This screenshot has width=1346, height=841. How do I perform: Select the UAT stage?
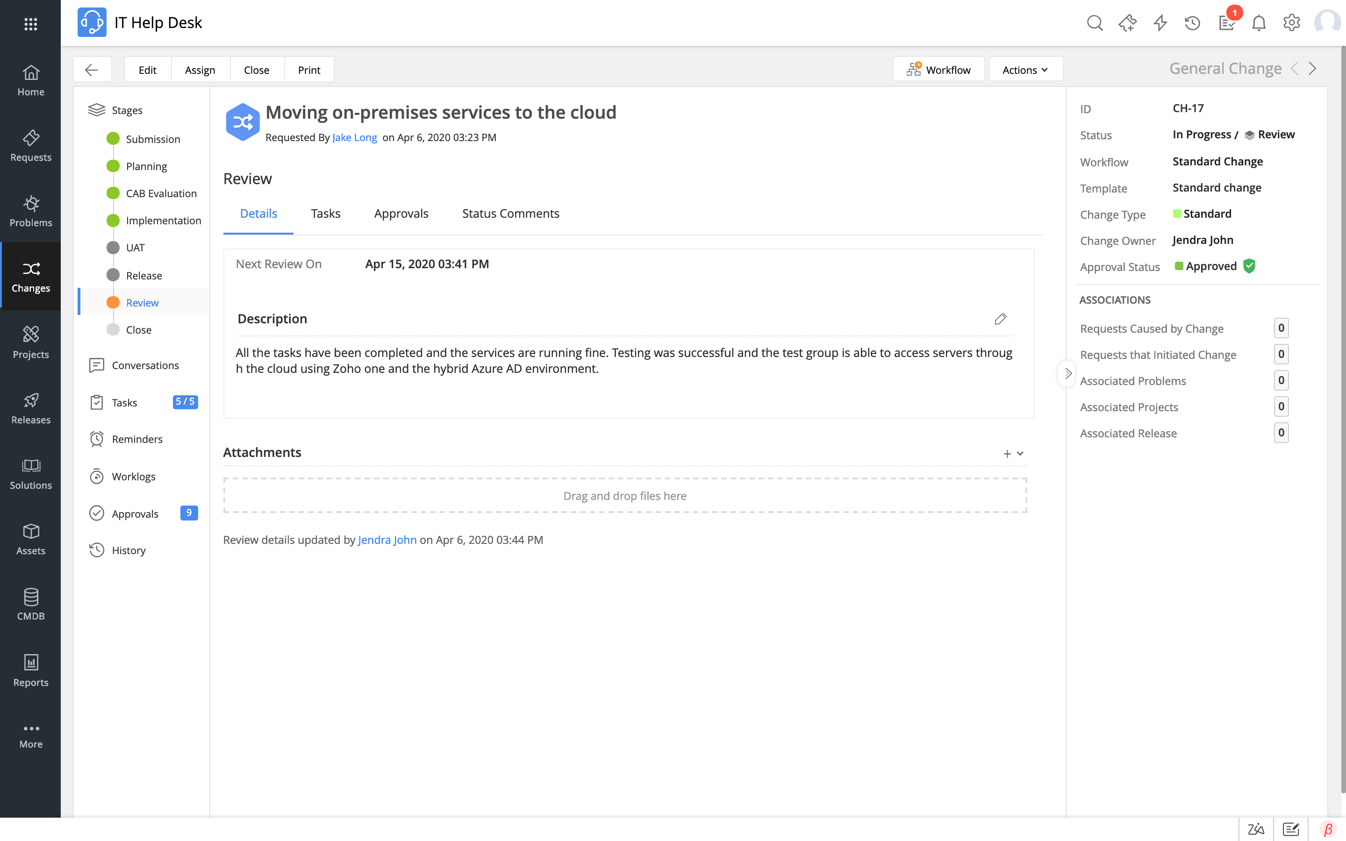[x=135, y=248]
